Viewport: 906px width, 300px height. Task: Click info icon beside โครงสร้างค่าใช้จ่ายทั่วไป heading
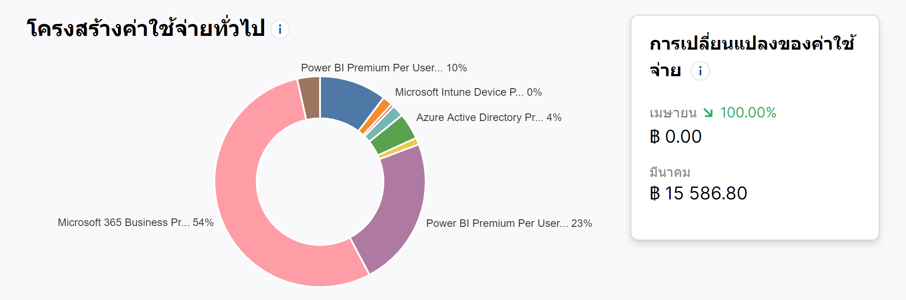point(280,30)
